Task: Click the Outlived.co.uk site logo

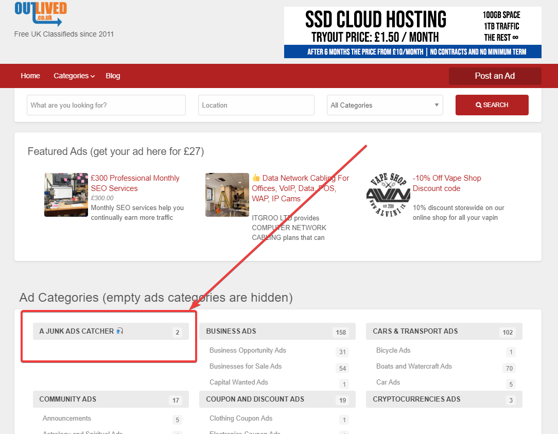Action: pyautogui.click(x=39, y=14)
